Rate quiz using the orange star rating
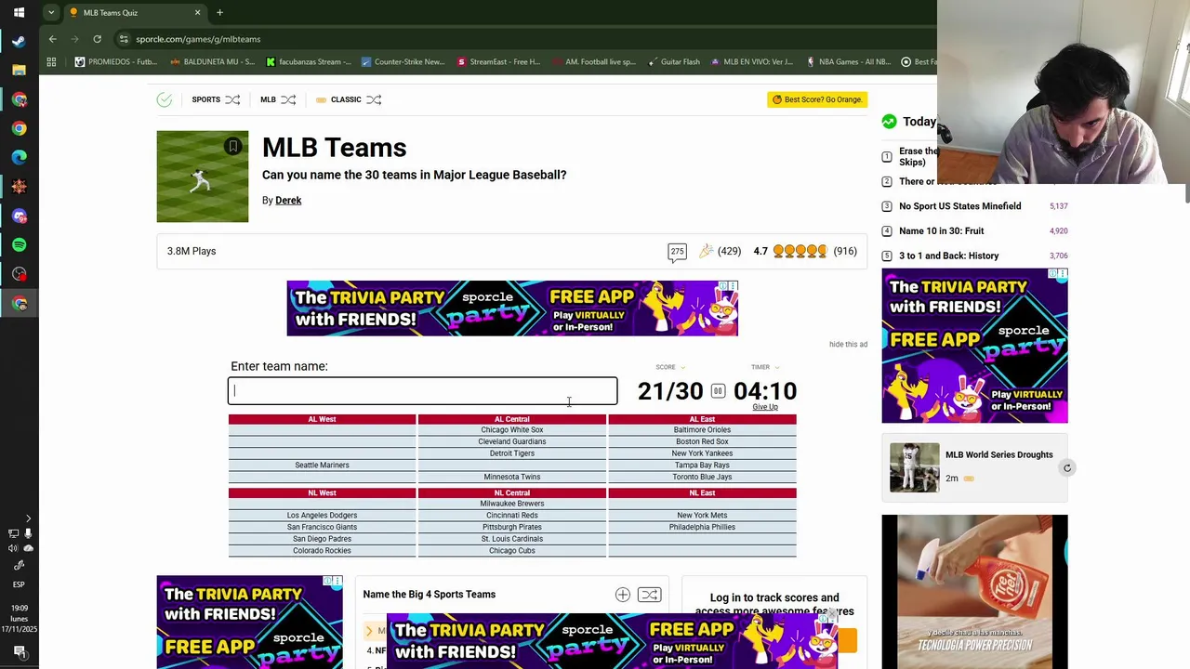Screen dimensions: 1190x669 [800, 251]
